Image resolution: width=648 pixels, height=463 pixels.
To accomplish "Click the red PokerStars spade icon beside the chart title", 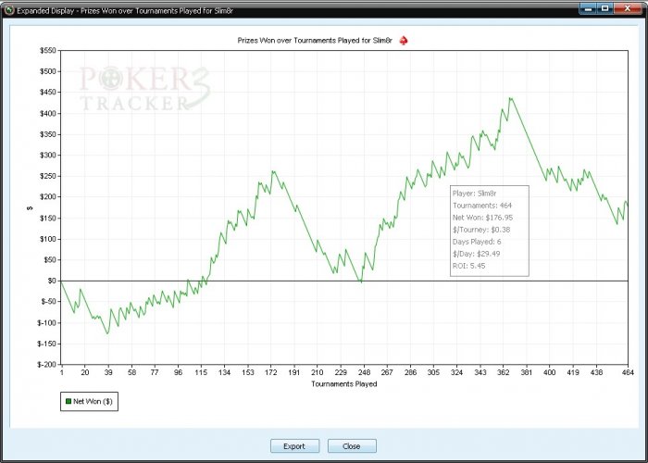I will 404,41.
